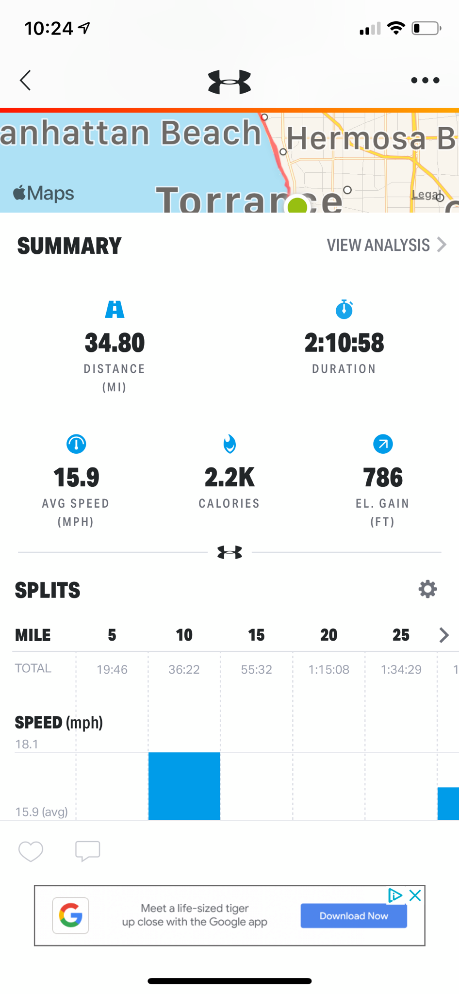Select the mile 10 split column
The image size is (459, 994).
coord(184,635)
